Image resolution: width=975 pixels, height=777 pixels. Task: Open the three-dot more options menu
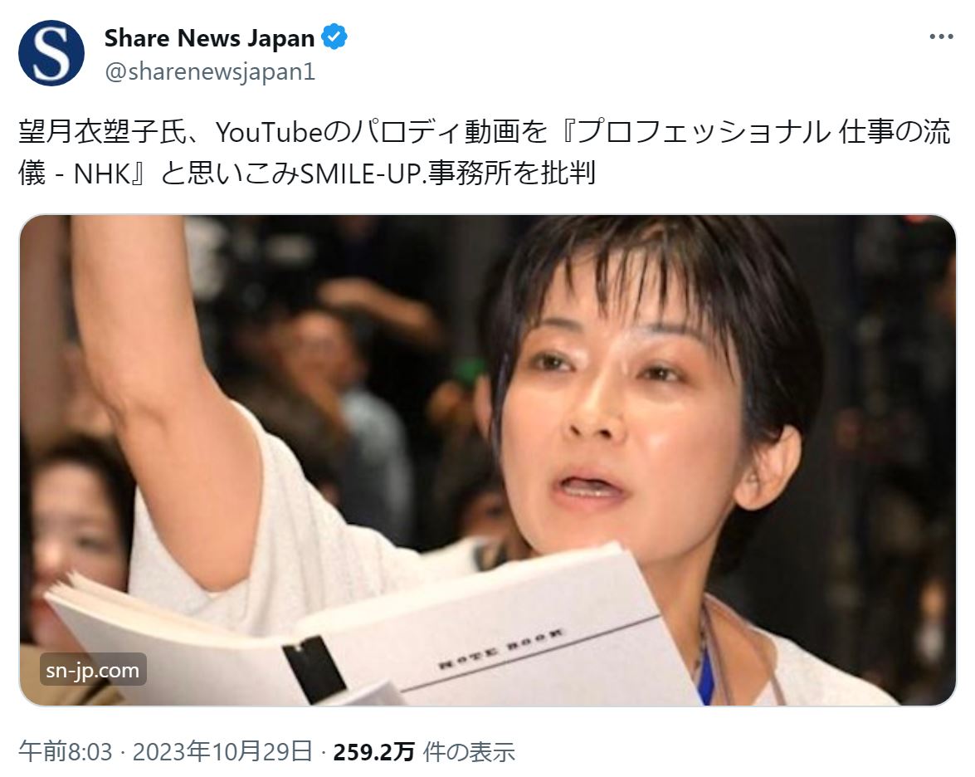pos(942,37)
